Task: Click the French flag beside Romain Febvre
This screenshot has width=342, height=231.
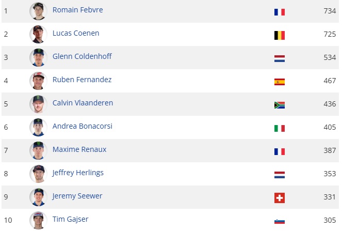Action: (279, 12)
